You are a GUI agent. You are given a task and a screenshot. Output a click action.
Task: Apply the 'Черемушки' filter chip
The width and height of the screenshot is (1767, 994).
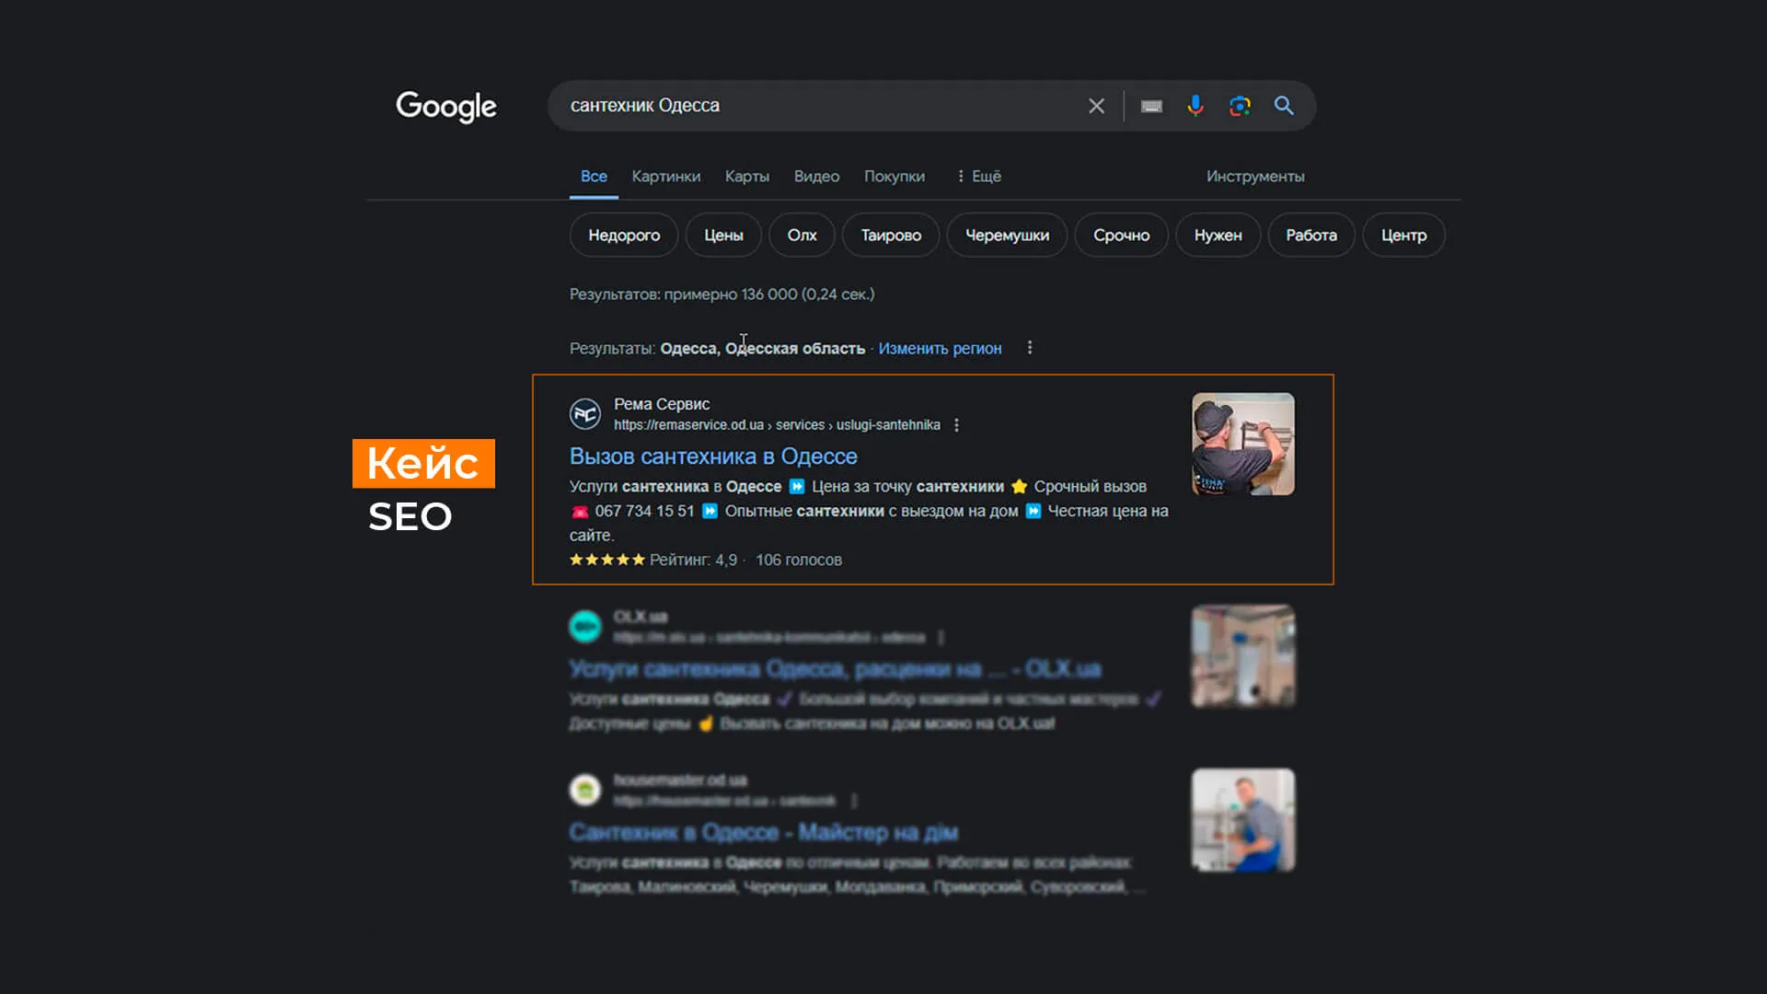[1007, 236]
